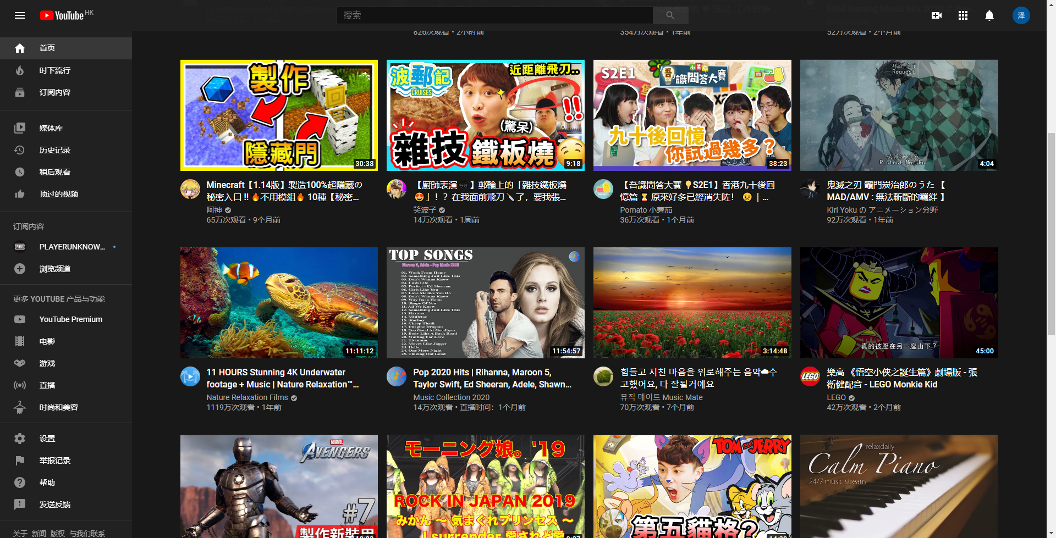The height and width of the screenshot is (538, 1056).
Task: Play the sunset poppy field thumbnail
Action: [x=692, y=303]
